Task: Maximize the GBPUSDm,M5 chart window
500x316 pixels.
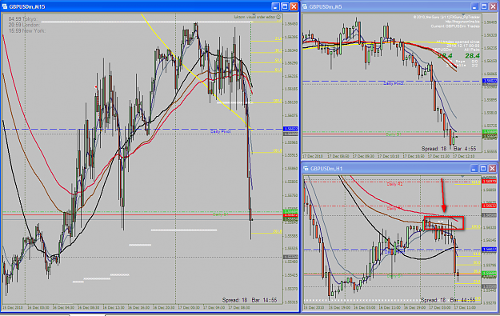Action: tap(484, 6)
